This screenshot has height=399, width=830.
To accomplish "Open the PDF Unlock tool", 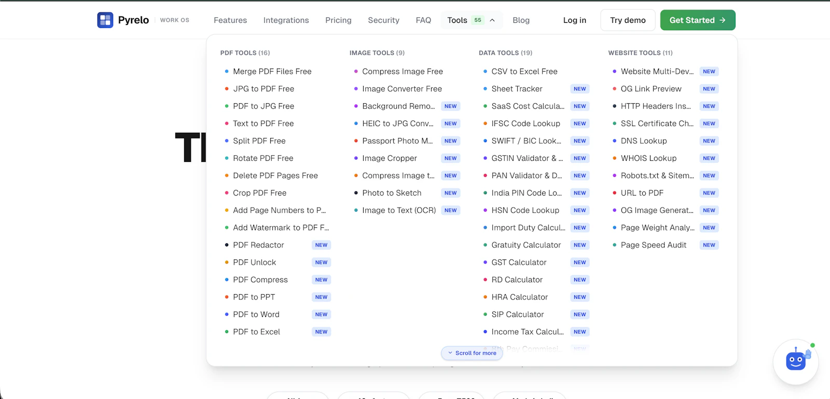I will pos(254,263).
